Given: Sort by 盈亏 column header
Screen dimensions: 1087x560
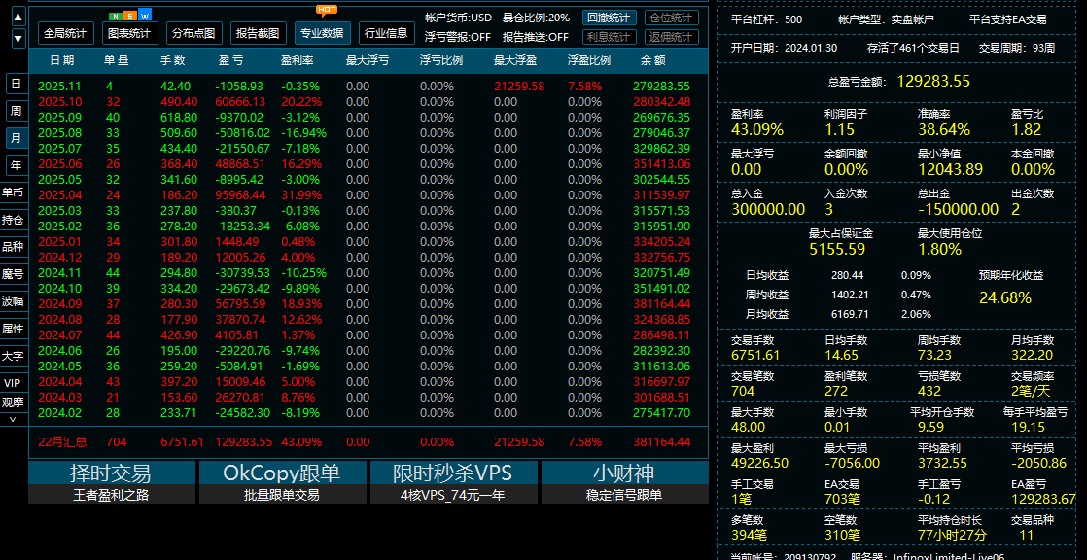Looking at the screenshot, I should pos(230,60).
